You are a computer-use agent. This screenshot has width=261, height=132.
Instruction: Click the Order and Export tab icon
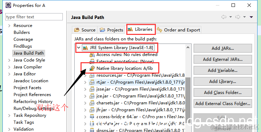tap(159, 30)
